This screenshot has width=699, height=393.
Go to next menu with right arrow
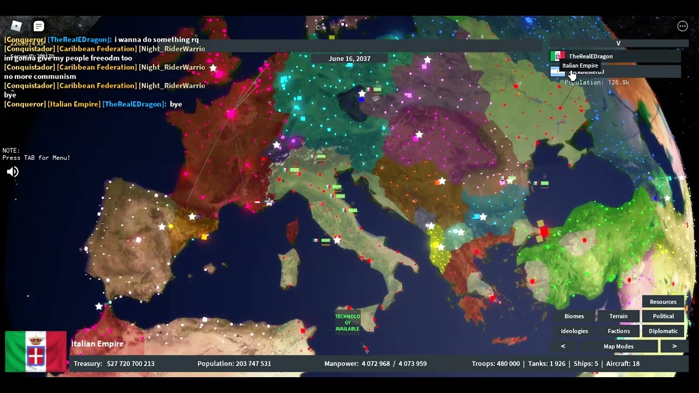[674, 346]
